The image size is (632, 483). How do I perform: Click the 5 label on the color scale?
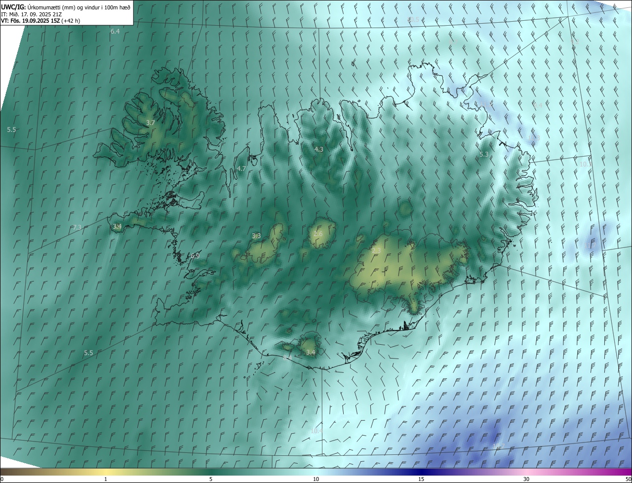tap(211, 479)
